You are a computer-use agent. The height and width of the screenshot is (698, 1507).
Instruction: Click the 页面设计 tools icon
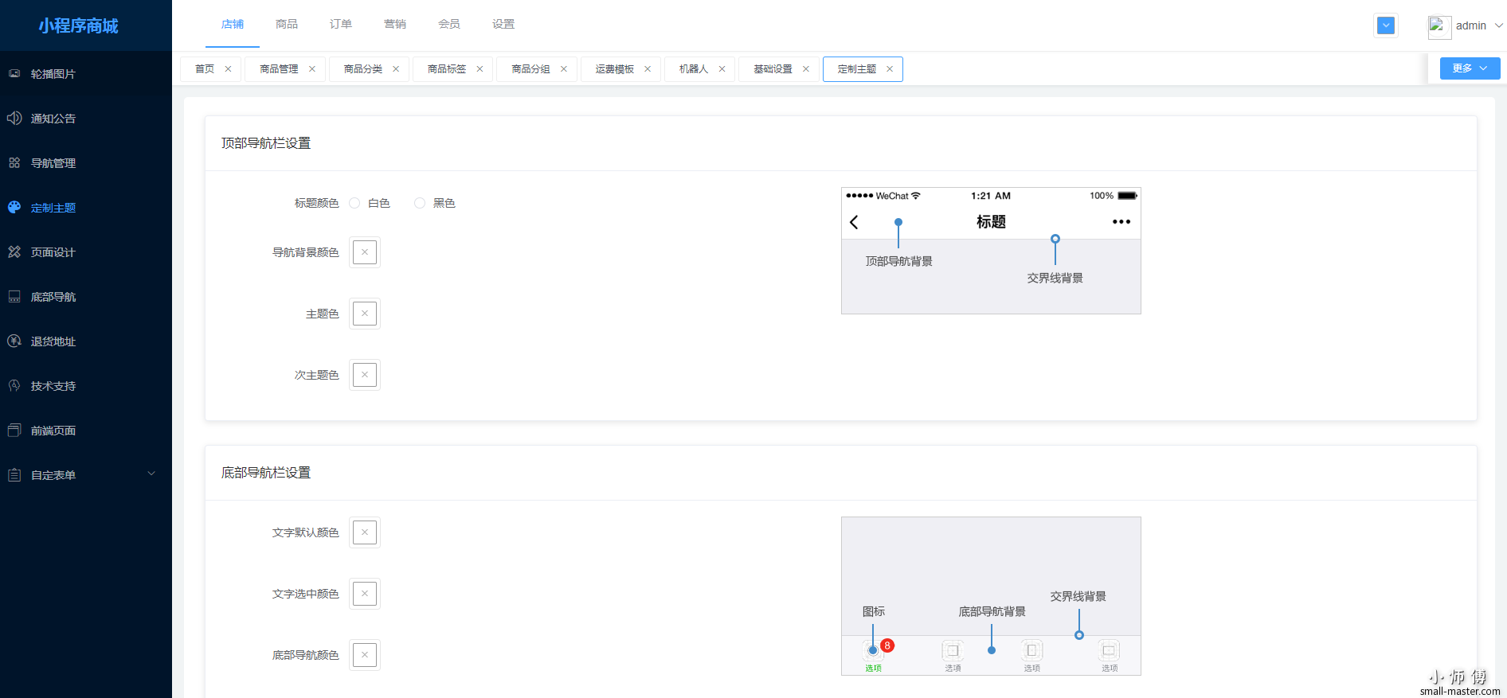[x=14, y=252]
